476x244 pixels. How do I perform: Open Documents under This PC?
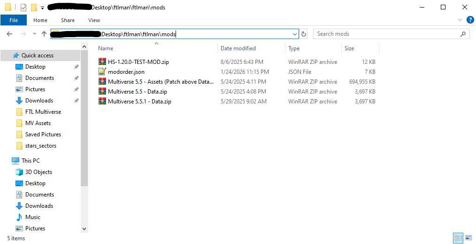pos(35,195)
